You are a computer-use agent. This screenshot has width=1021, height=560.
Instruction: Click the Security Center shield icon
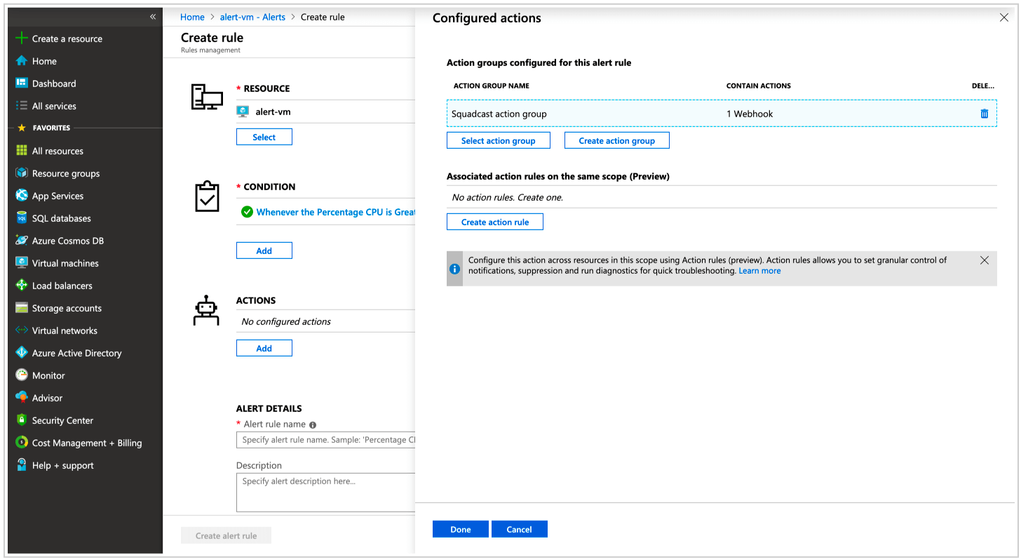click(21, 420)
